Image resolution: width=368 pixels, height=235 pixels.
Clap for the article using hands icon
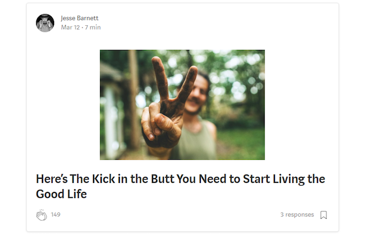click(x=42, y=215)
